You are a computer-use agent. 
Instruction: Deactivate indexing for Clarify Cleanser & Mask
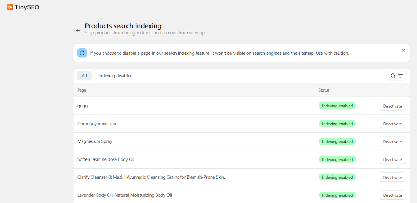(x=392, y=177)
